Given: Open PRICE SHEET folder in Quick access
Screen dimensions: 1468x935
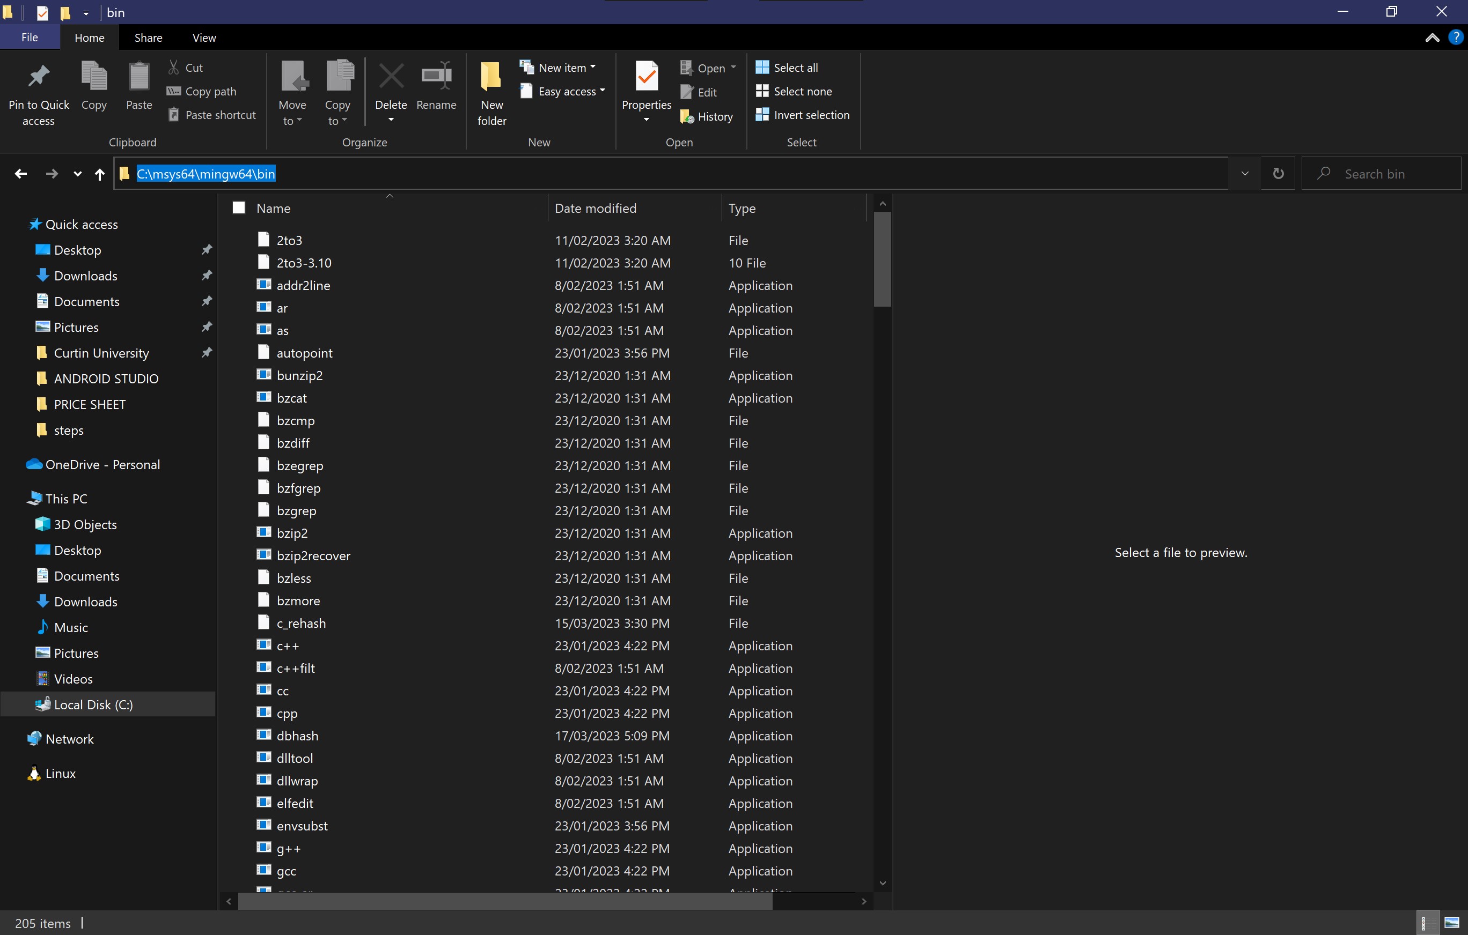Looking at the screenshot, I should [90, 404].
